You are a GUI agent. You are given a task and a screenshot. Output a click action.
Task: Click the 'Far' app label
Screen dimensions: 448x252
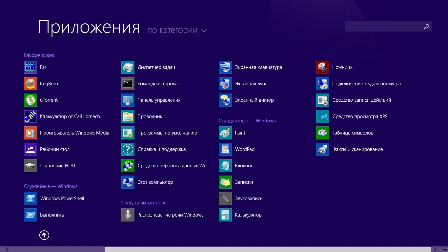[x=43, y=67]
